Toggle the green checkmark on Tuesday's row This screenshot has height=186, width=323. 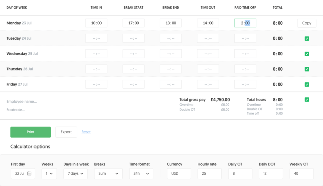pyautogui.click(x=306, y=38)
